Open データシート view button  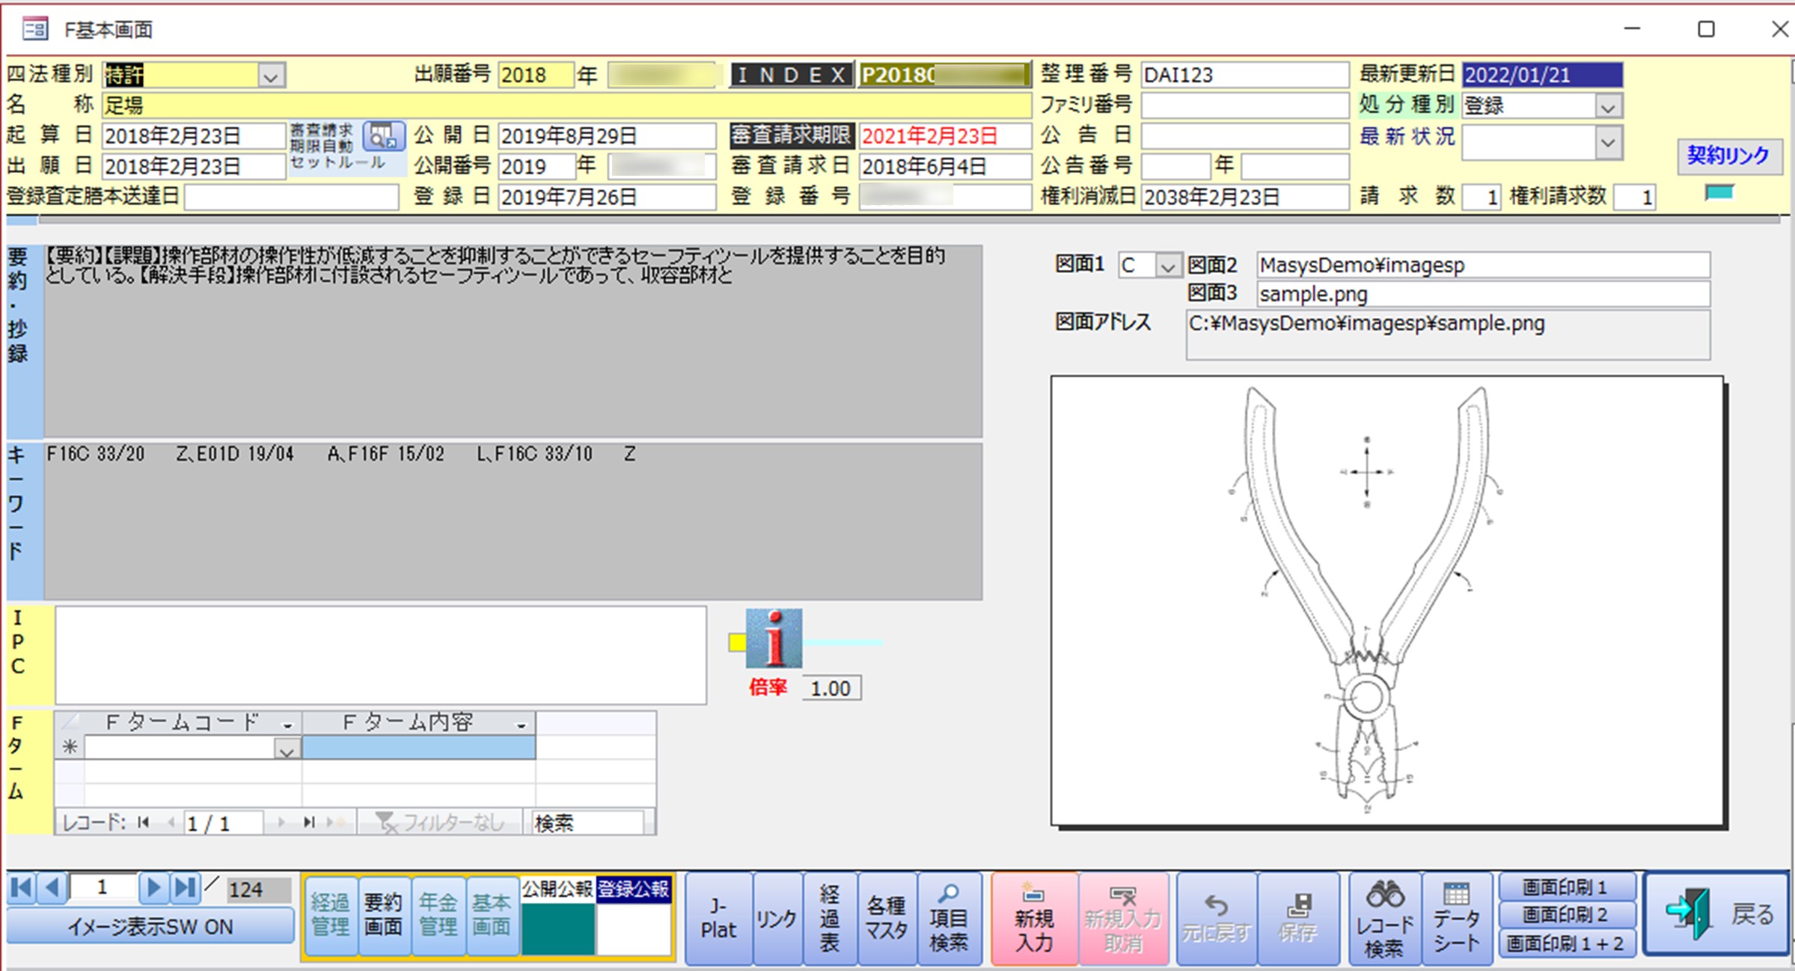click(1457, 919)
